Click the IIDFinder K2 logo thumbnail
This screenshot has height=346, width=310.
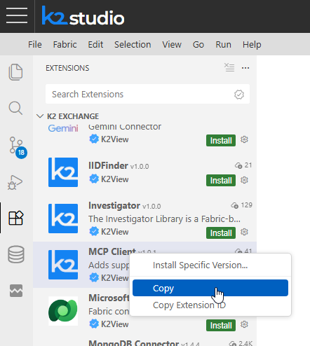click(63, 172)
